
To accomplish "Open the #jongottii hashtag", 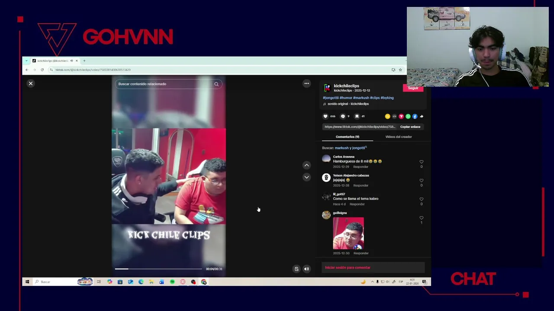I will click(x=331, y=98).
